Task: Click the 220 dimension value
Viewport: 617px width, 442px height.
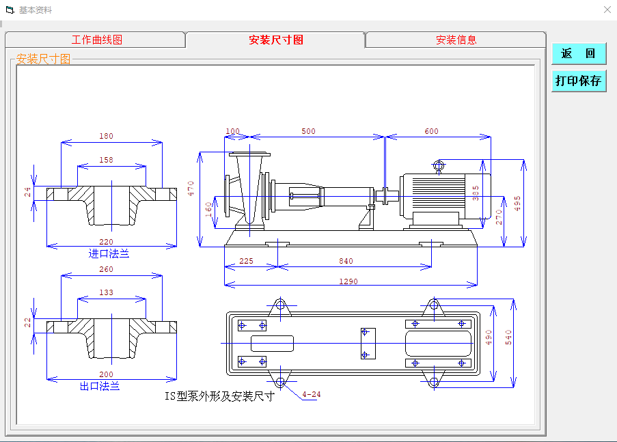Action: 106,242
